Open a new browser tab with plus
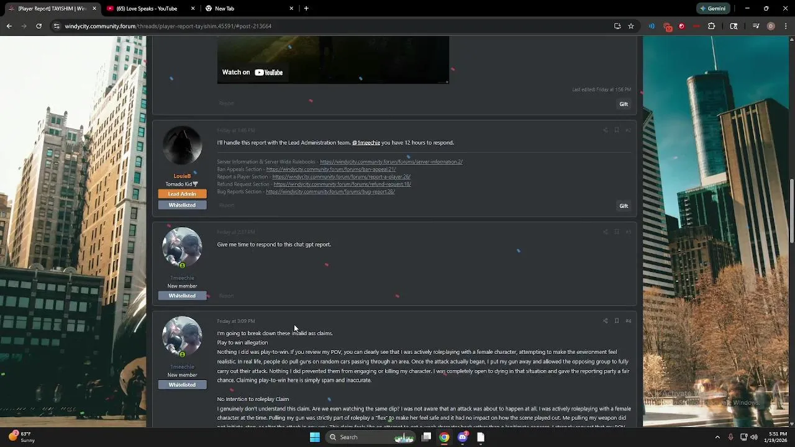795x447 pixels. coord(306,9)
